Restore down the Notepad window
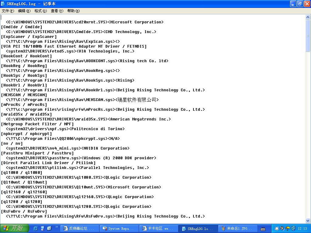311x233 pixels. coord(300,4)
